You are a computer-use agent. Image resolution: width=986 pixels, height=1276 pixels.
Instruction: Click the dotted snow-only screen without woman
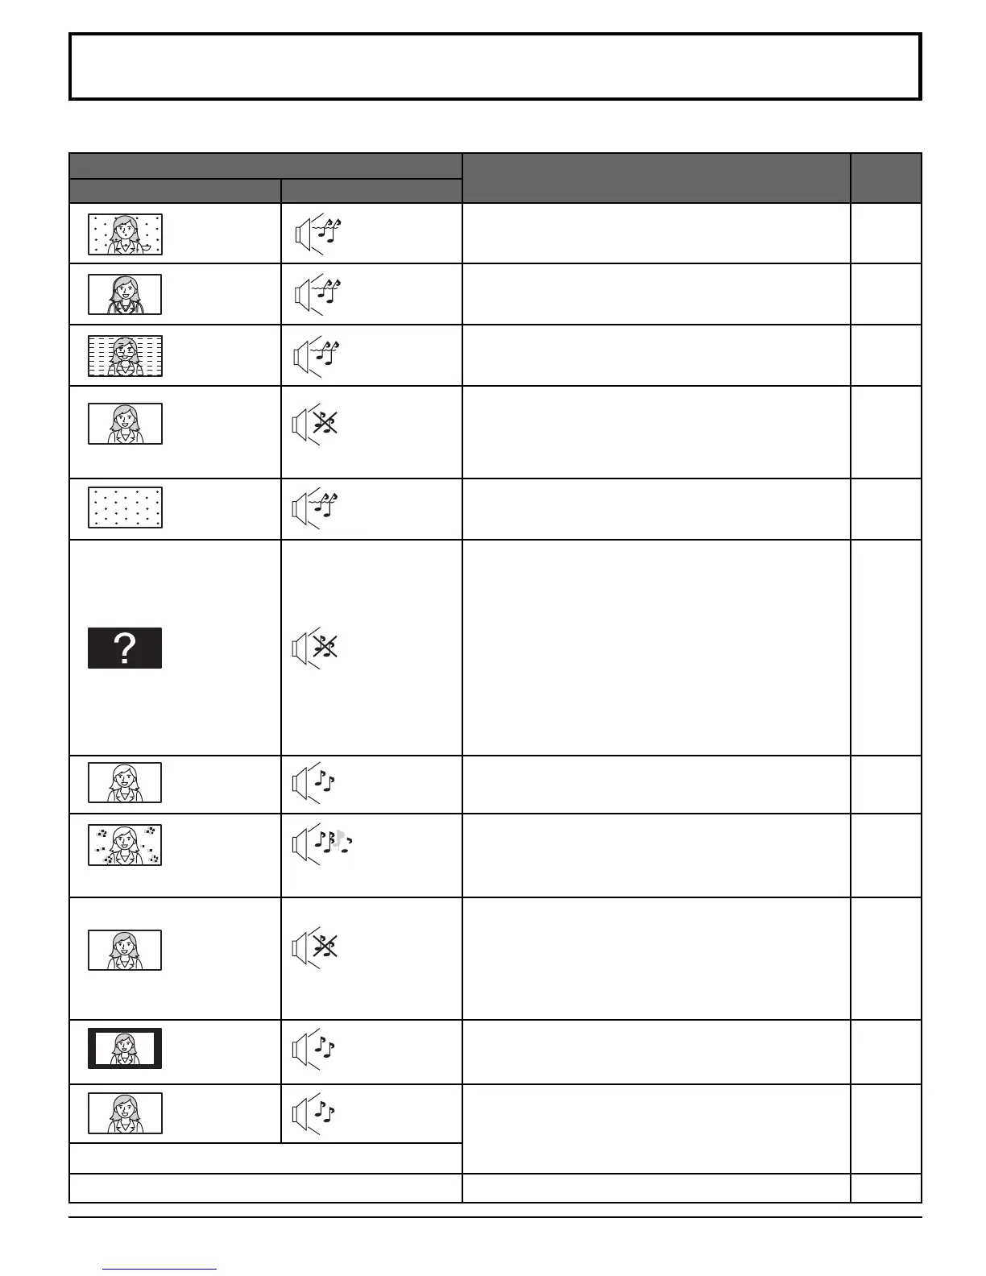[125, 507]
